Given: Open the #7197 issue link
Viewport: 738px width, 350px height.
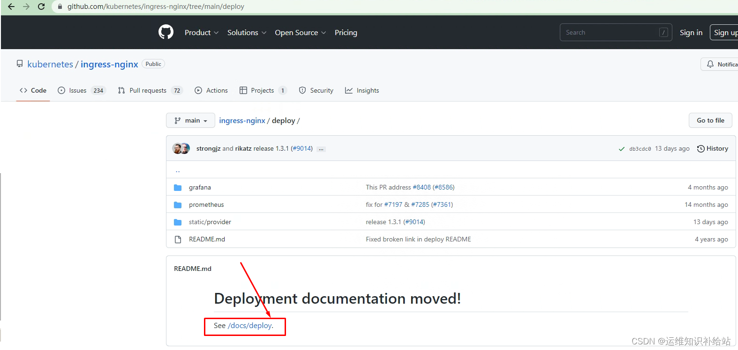Looking at the screenshot, I should point(393,204).
